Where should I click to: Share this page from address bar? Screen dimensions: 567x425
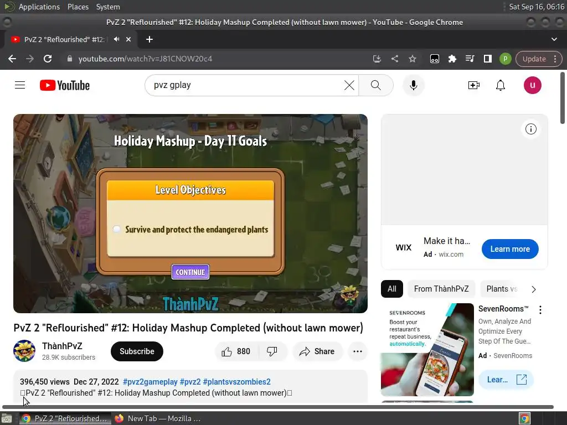pyautogui.click(x=394, y=59)
